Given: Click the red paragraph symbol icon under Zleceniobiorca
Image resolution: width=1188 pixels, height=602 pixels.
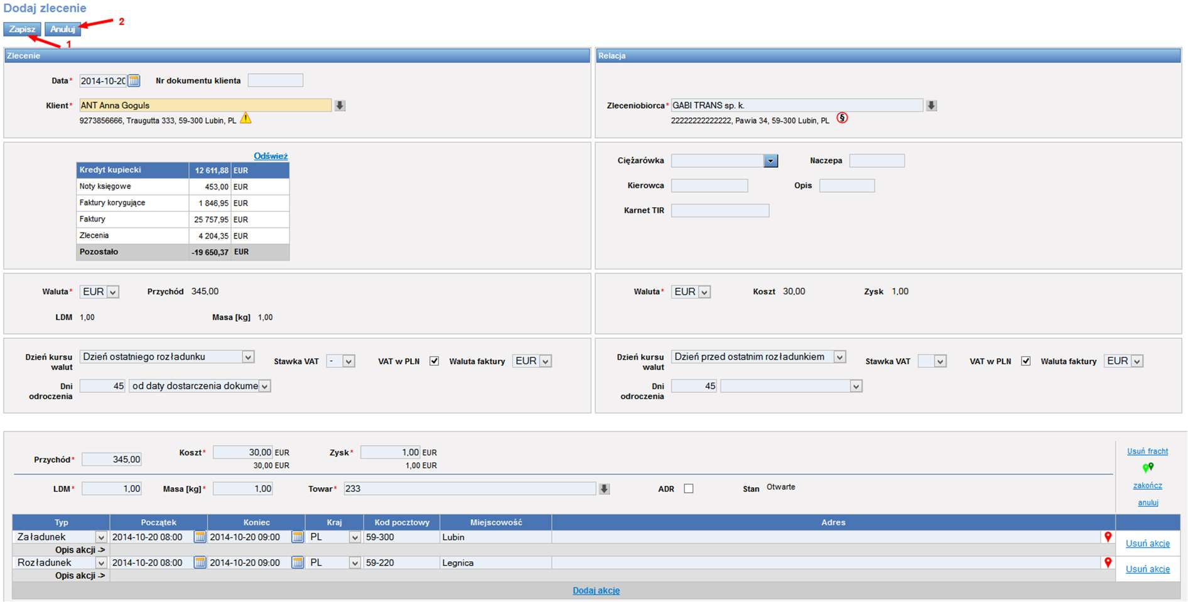Looking at the screenshot, I should (842, 118).
